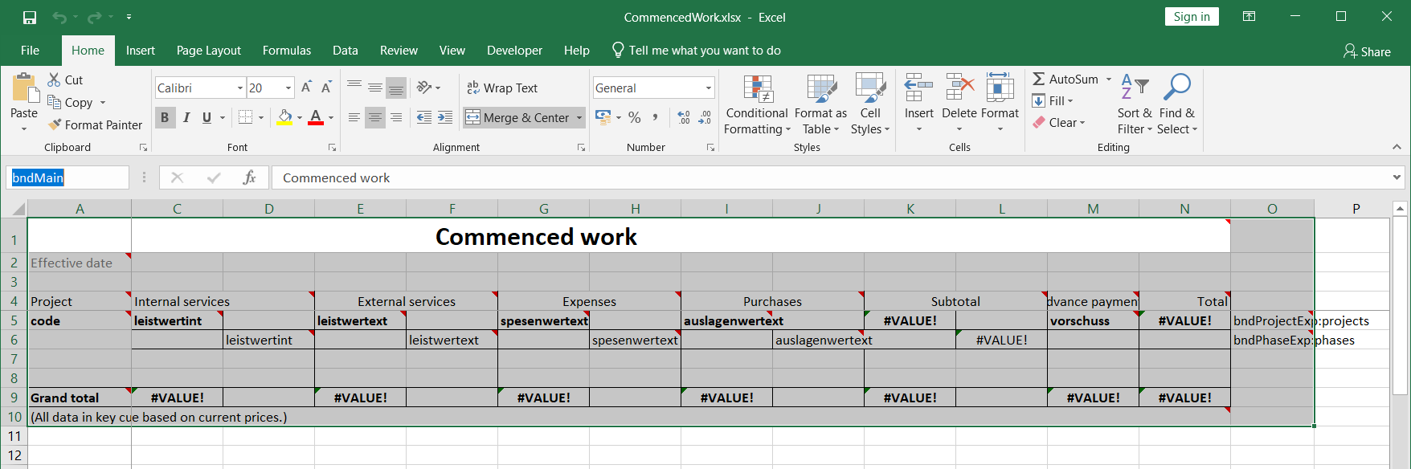This screenshot has height=469, width=1411.
Task: Toggle Wrap Text option
Action: pos(502,88)
